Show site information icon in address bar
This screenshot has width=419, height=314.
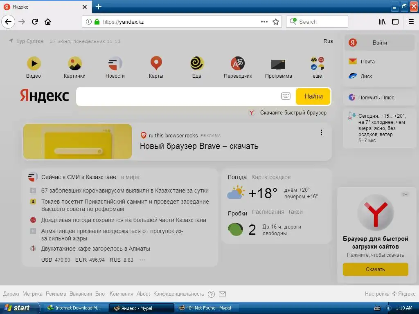(89, 22)
